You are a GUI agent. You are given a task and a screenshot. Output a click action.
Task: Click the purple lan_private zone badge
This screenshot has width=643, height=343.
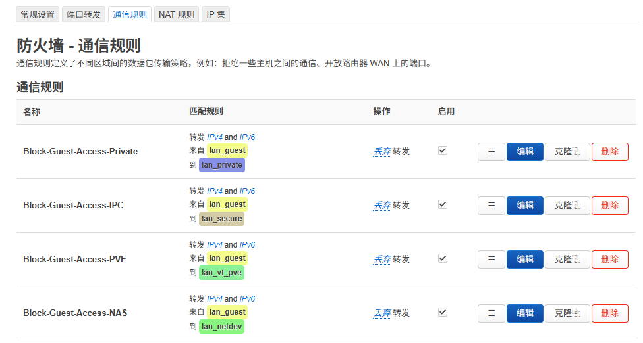[x=222, y=165]
